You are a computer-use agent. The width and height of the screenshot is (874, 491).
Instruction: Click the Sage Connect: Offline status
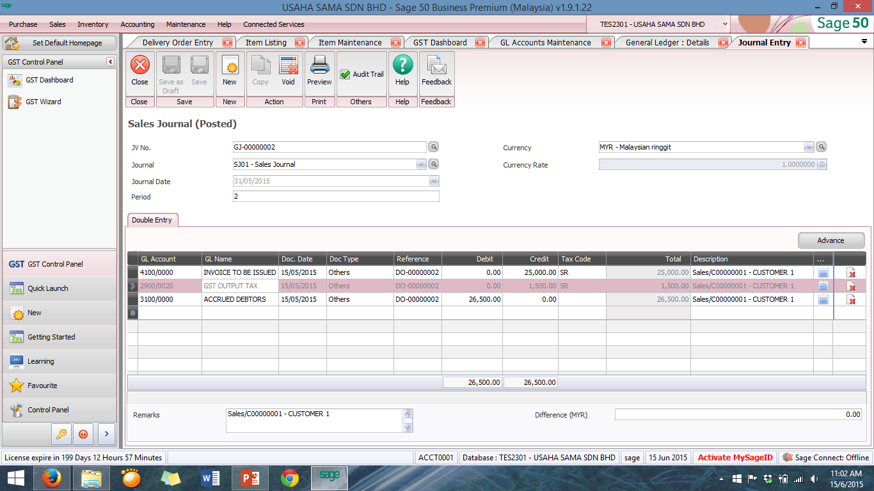(x=825, y=458)
